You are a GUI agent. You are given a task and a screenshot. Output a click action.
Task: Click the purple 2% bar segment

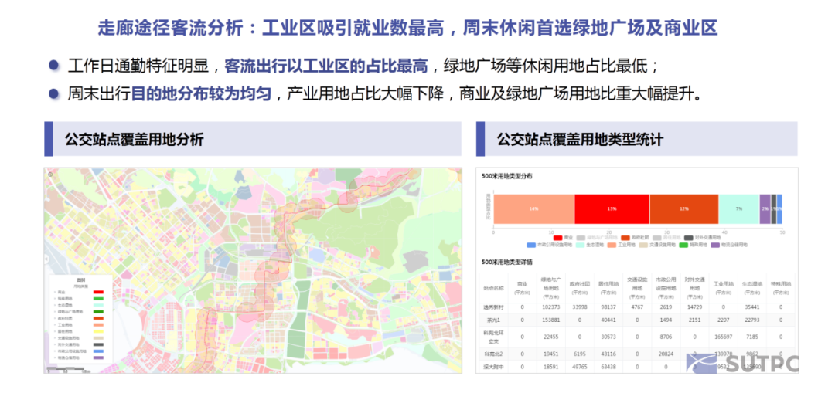point(765,209)
